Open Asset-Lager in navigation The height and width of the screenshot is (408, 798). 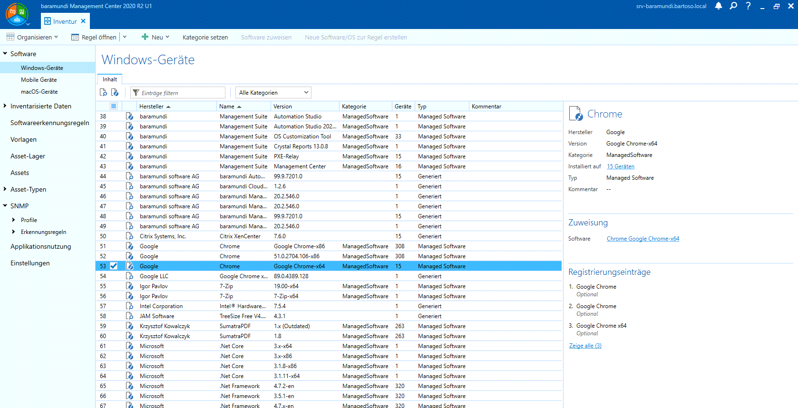28,156
